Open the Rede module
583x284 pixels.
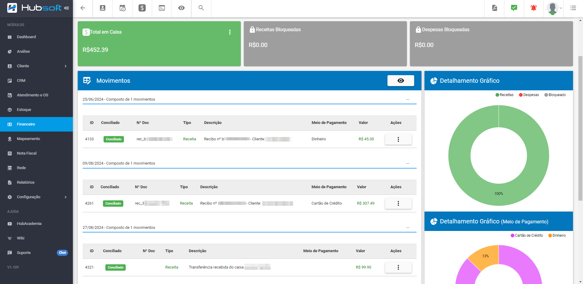pos(36,168)
